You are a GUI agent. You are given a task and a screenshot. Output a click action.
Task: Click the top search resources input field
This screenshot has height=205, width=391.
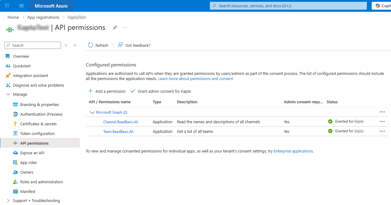click(288, 6)
